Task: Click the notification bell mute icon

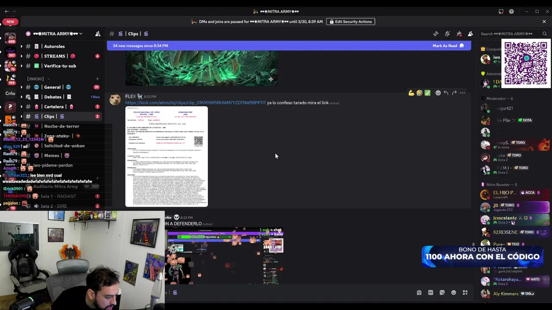Action: pos(447,34)
